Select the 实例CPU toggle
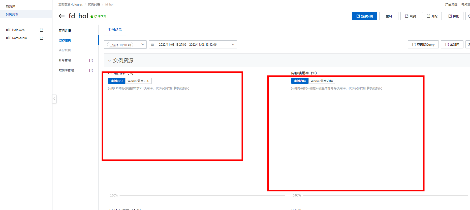The width and height of the screenshot is (470, 210). click(x=117, y=81)
